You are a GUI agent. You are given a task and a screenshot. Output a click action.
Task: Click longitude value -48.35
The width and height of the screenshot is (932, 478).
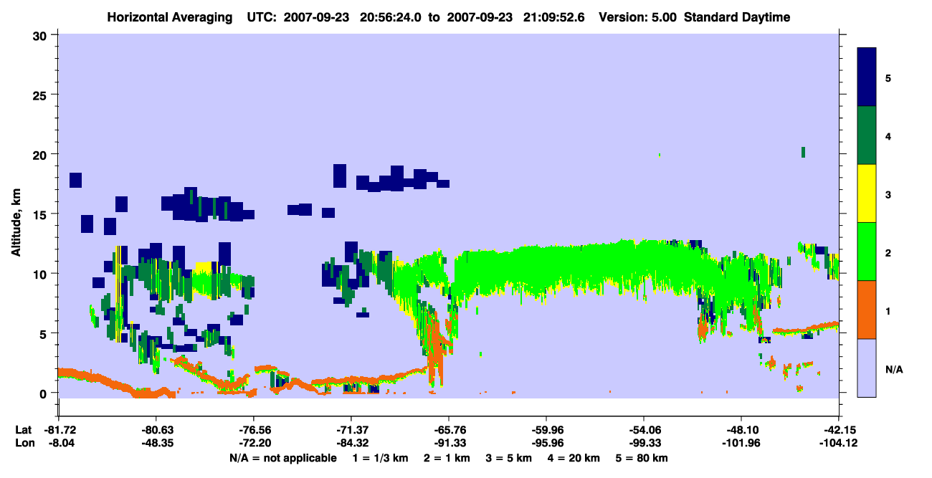point(156,443)
